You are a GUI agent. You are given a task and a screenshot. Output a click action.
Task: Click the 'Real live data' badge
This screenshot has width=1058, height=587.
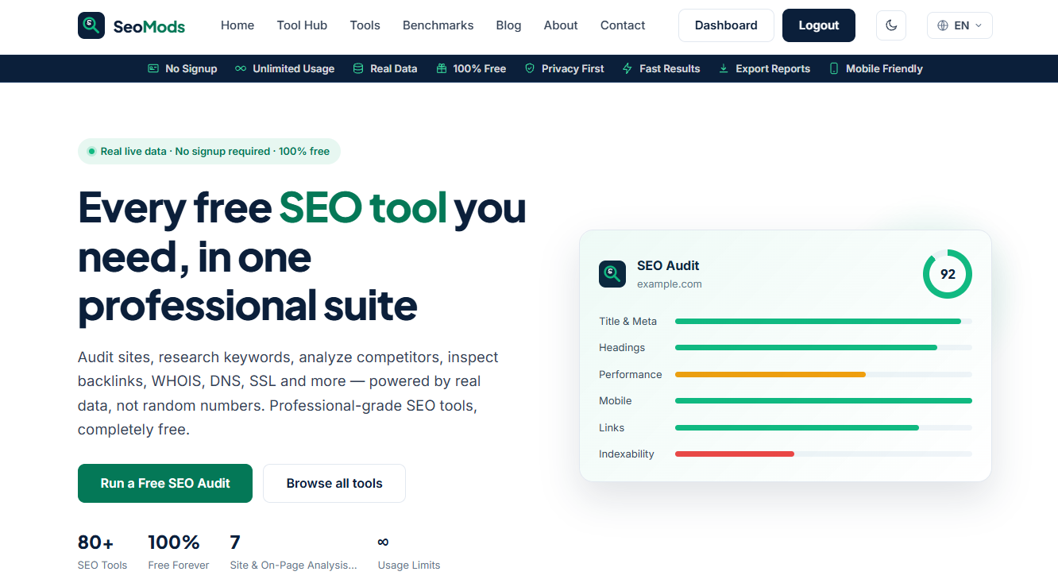209,151
